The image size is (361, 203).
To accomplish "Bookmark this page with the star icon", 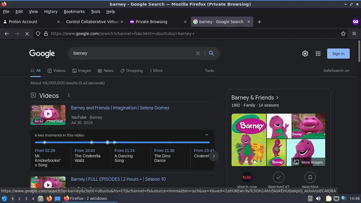I will 343,34.
